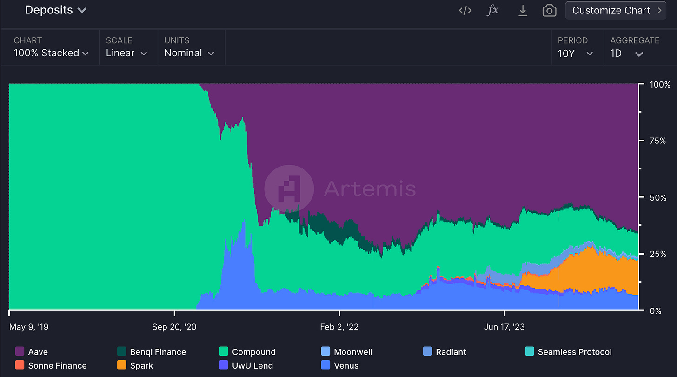Toggle the Aave series in legend

[32, 352]
